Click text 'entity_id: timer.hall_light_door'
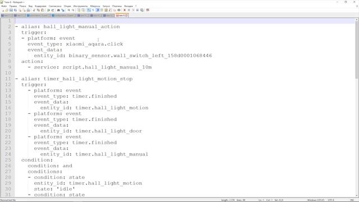 pos(91,131)
